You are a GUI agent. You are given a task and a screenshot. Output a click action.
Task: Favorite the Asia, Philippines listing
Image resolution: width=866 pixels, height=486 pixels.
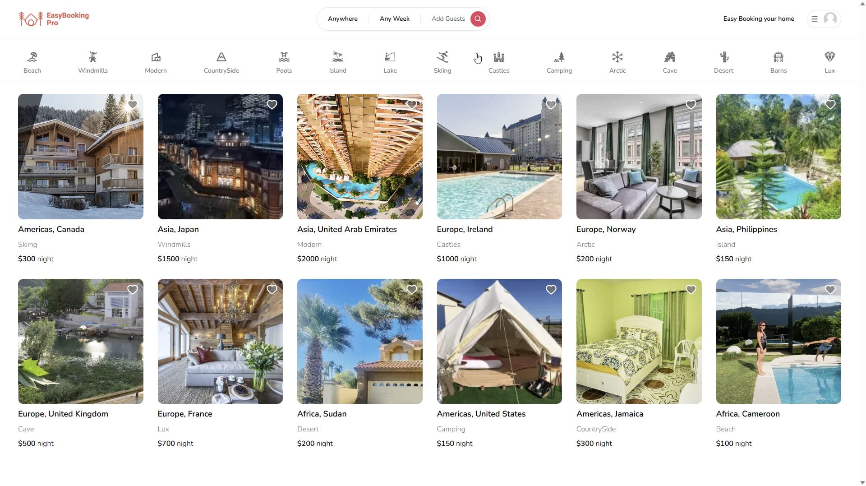[830, 105]
